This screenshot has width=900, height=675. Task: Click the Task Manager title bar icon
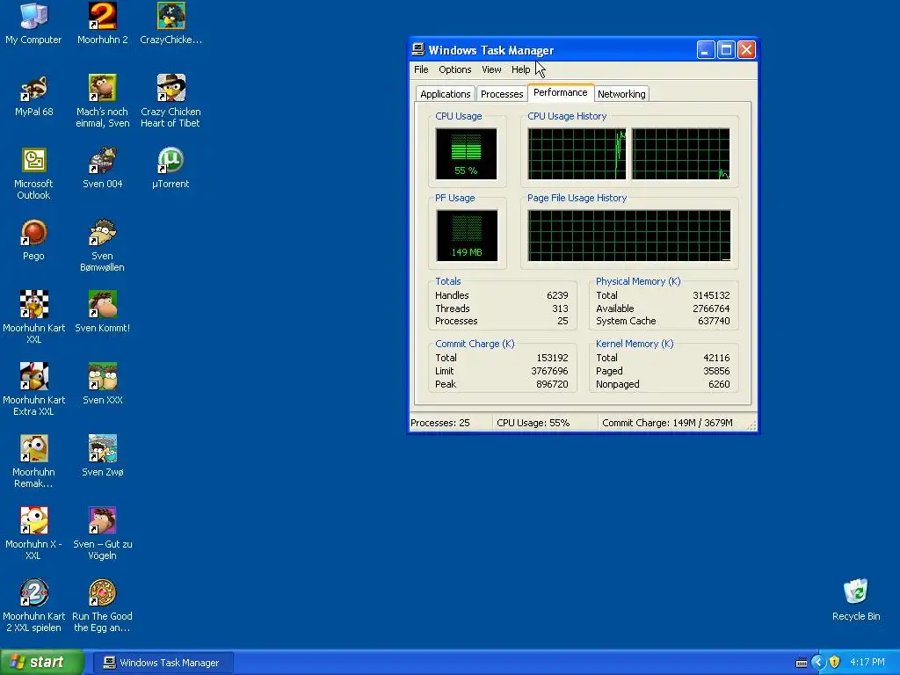(418, 50)
